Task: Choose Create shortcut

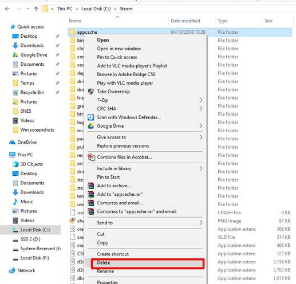Action: tap(113, 254)
